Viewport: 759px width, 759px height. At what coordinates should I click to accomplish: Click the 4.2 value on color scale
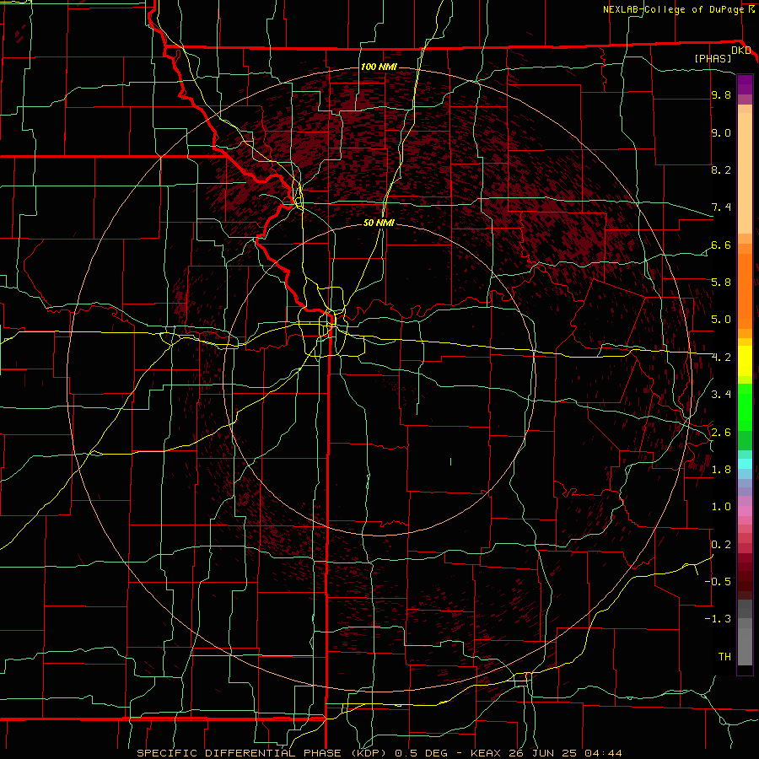(721, 358)
